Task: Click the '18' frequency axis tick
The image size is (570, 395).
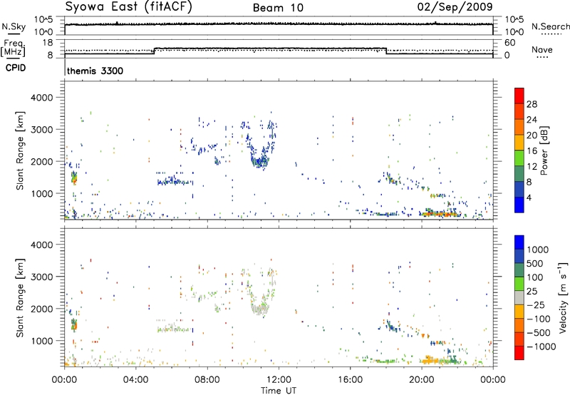Action: (x=48, y=43)
